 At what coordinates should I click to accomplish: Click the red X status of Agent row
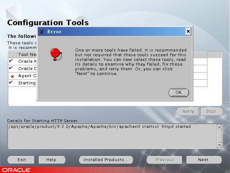pos(13,76)
